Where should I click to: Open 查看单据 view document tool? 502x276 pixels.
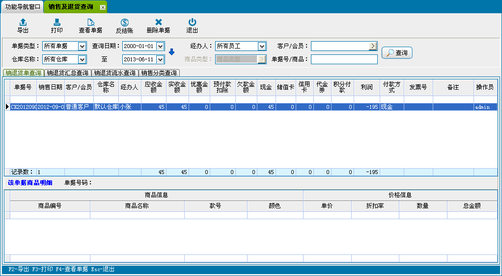coord(90,26)
